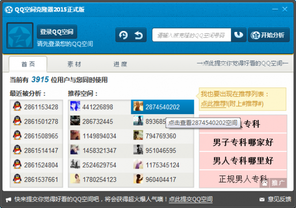Open recommended space 1175345124
Screen dimensions: 296x208
pyautogui.click(x=162, y=165)
